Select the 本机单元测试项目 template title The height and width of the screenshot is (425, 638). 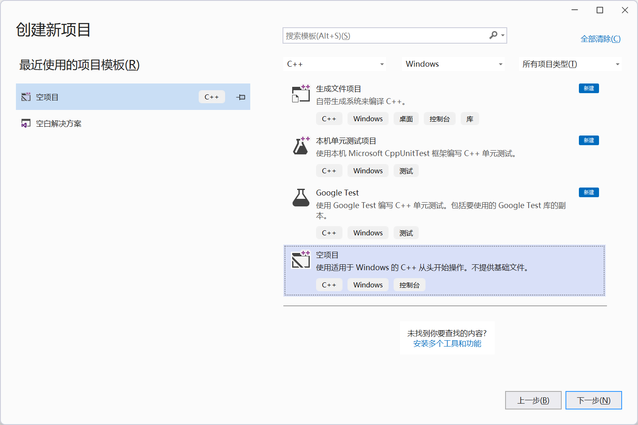(346, 141)
